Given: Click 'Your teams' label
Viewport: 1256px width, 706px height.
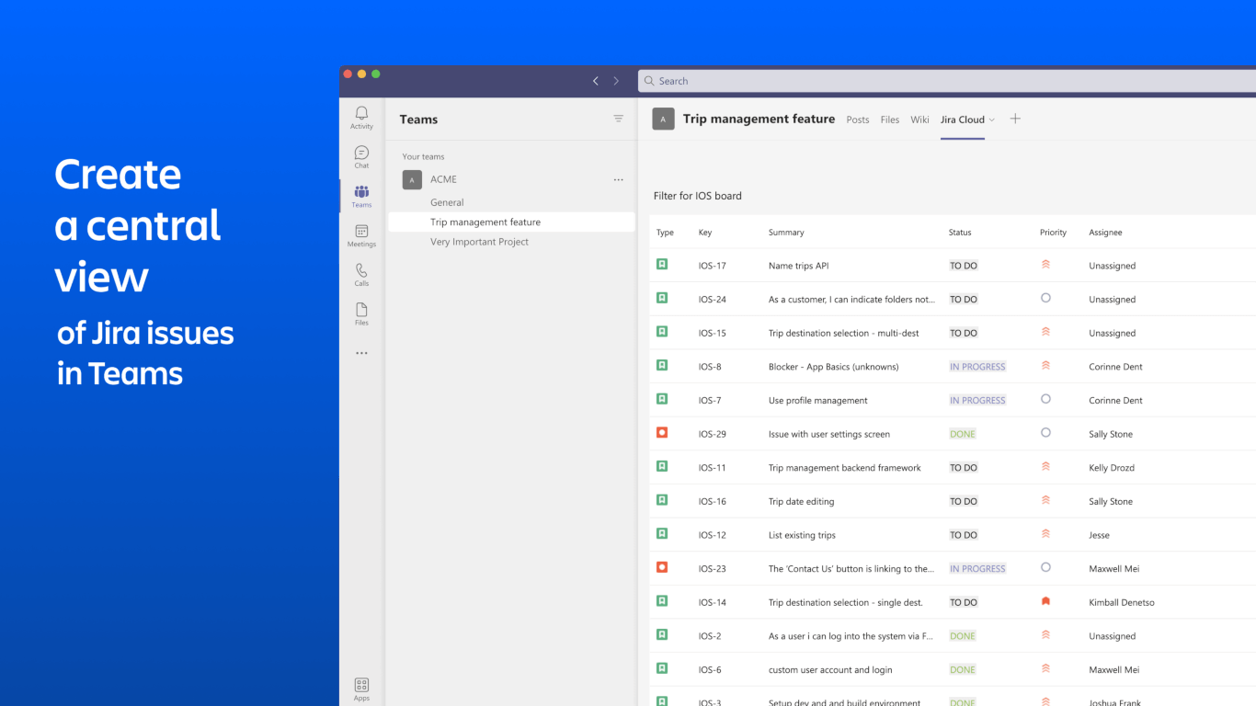Looking at the screenshot, I should pyautogui.click(x=423, y=157).
